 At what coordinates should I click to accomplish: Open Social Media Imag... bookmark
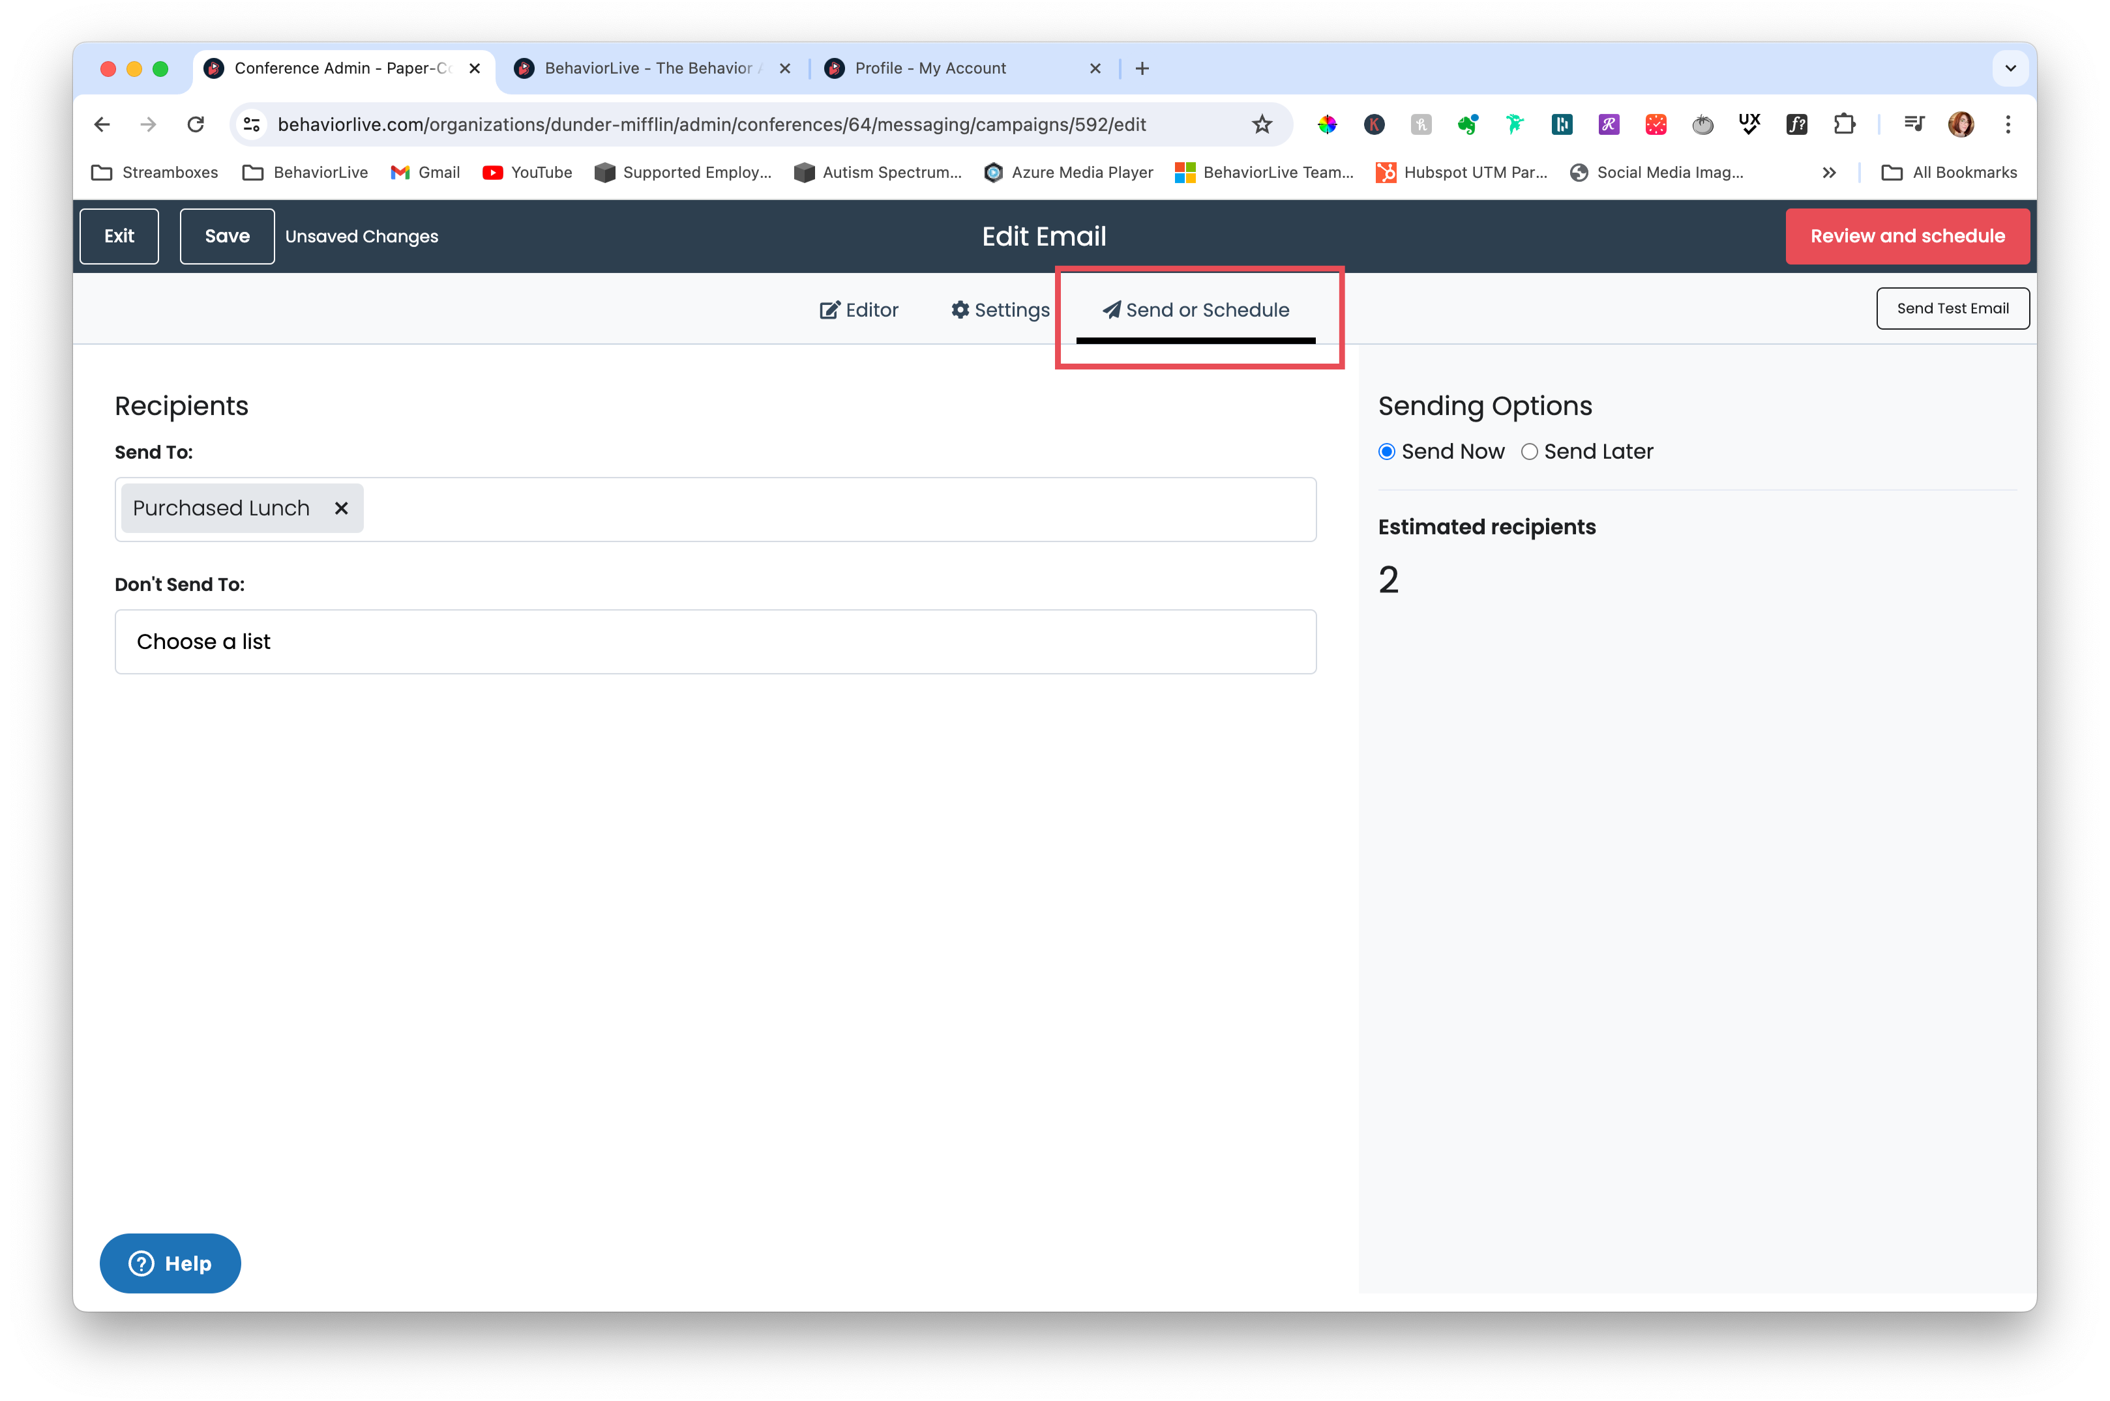1657,173
